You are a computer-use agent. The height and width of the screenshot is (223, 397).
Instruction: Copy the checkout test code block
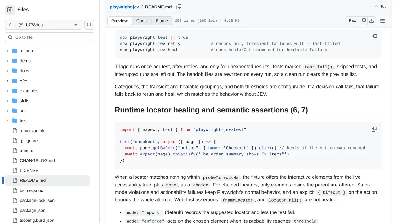coord(374,129)
